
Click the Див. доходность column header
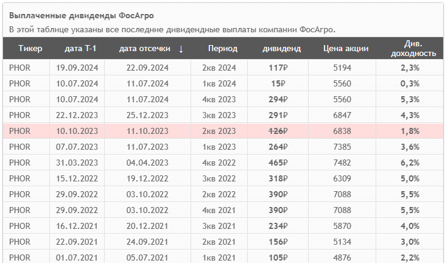click(x=413, y=49)
